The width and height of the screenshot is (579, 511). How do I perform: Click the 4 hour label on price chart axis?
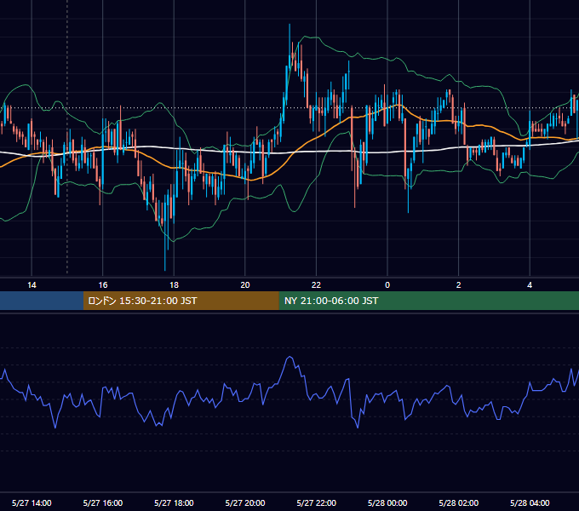530,285
